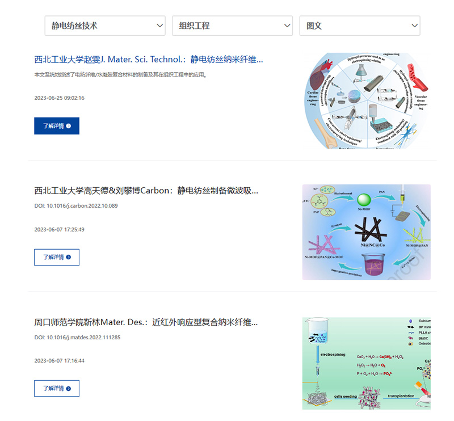Click 了解详情 button for Mater. Des. article
This screenshot has height=421, width=454.
pyautogui.click(x=57, y=389)
